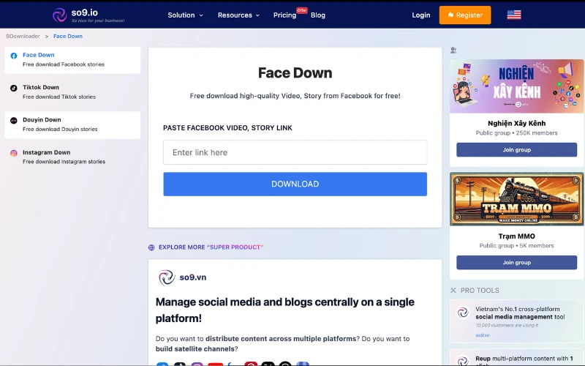The height and width of the screenshot is (366, 585).
Task: Click the globe icon beside Explore More
Action: tap(151, 247)
